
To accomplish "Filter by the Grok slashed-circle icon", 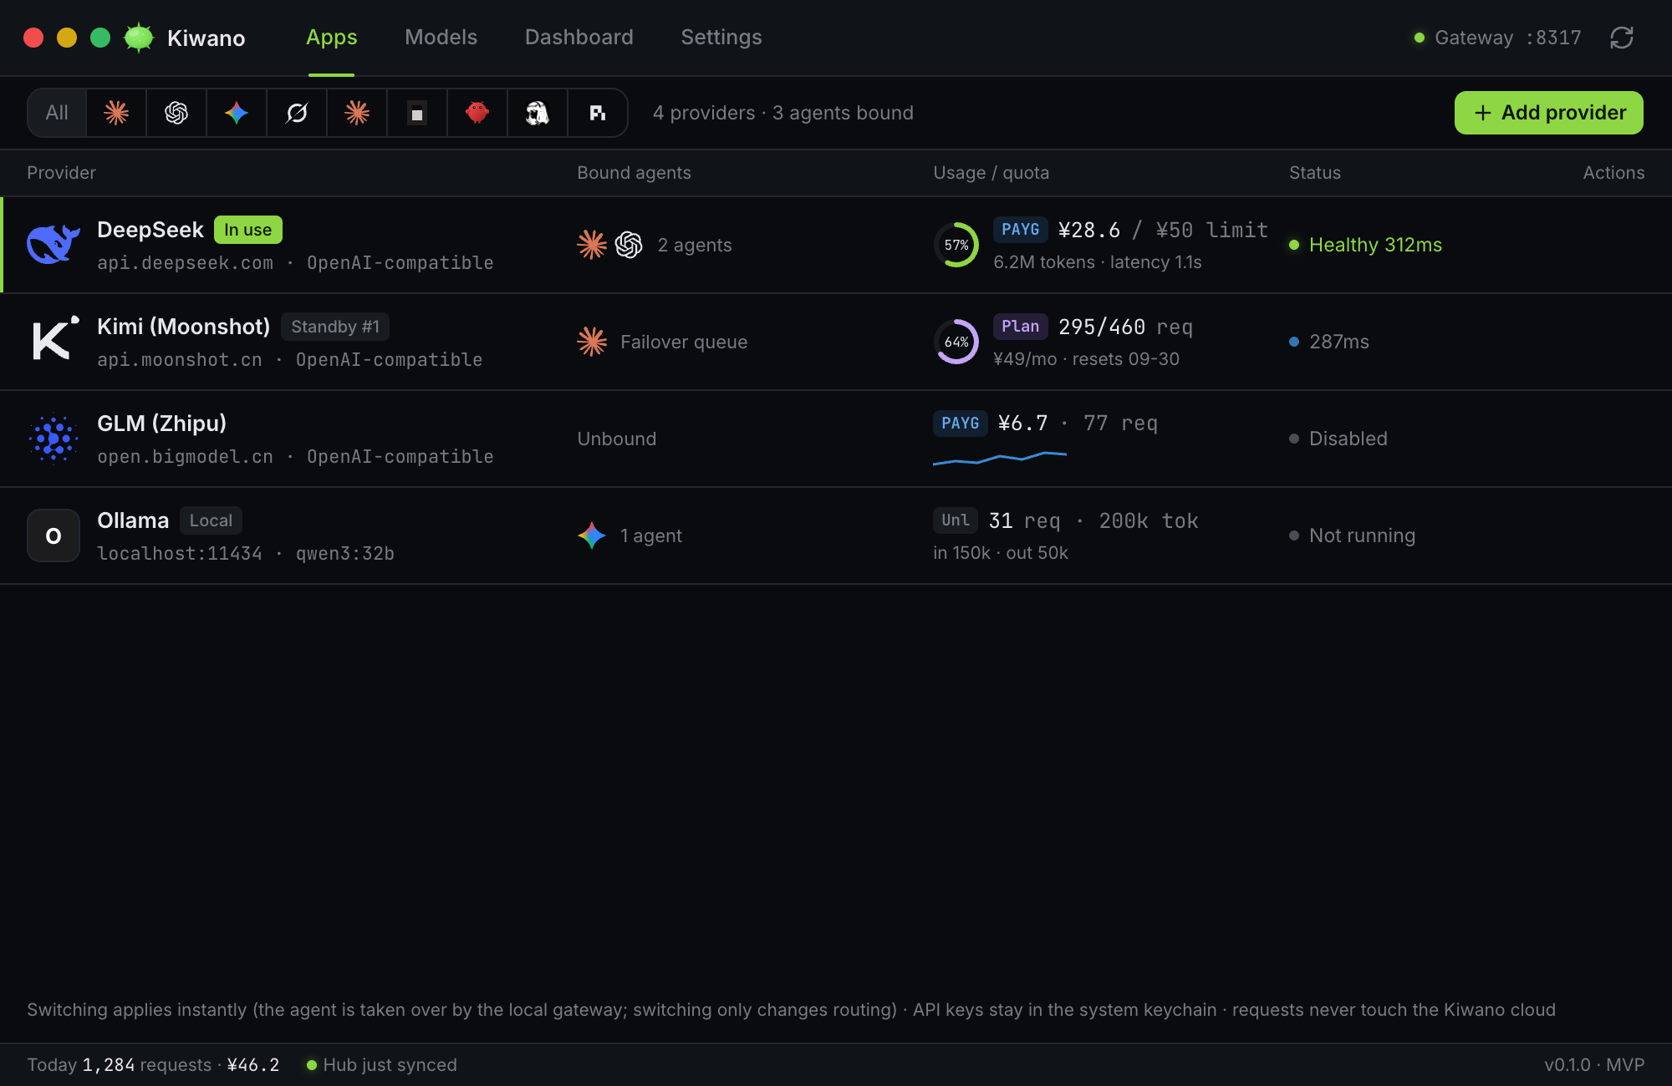I will (x=297, y=113).
